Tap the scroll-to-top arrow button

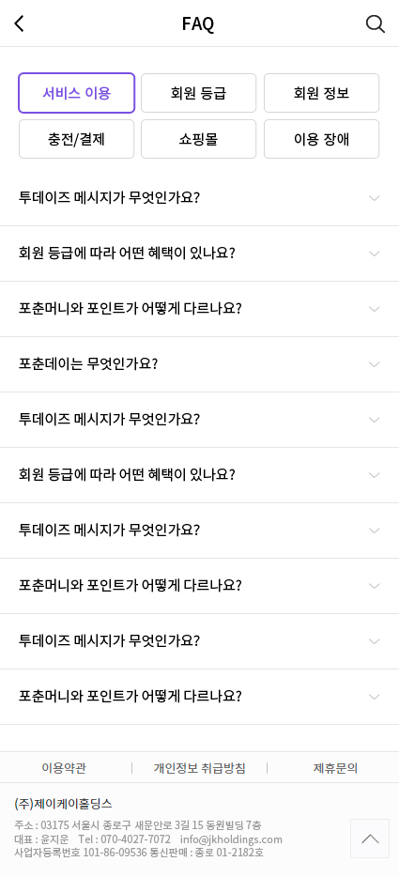370,839
